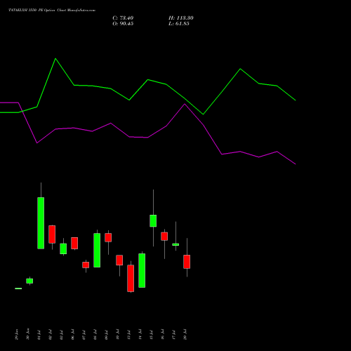Image resolution: width=351 pixels, height=351 pixels.
Task: Click the 01 Jul date axis label
Action: pyautogui.click(x=39, y=335)
